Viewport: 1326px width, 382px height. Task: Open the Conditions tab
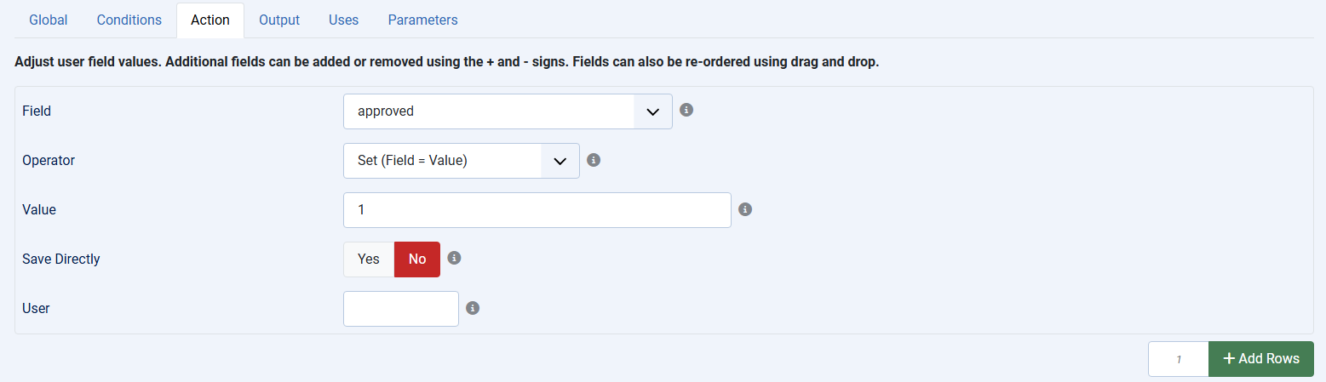click(x=129, y=20)
